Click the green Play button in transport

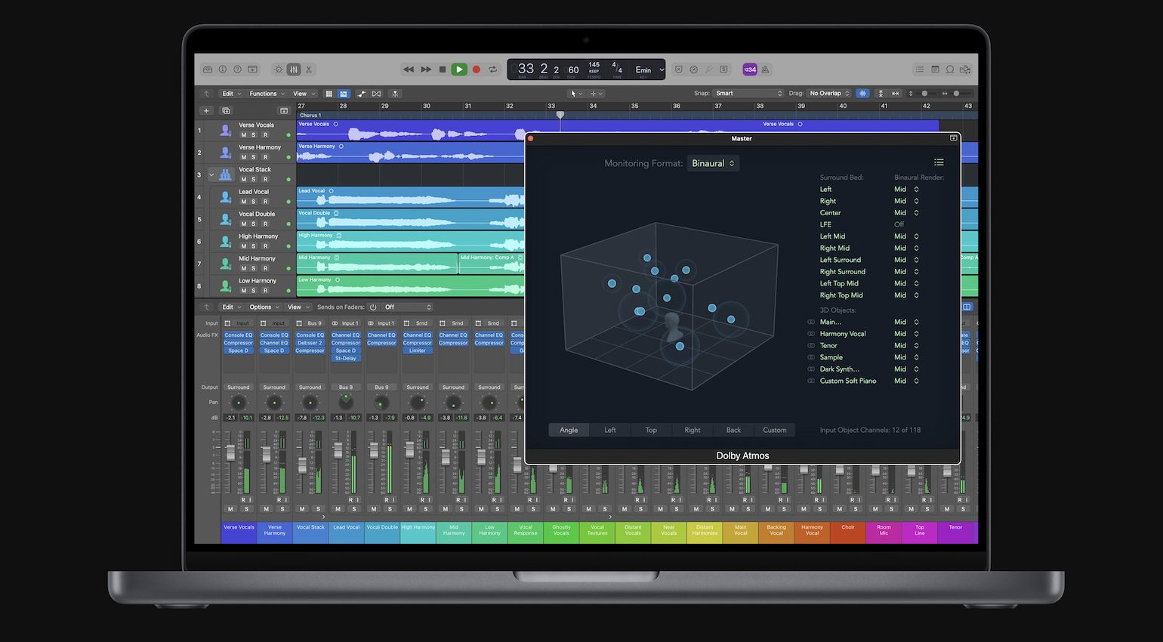(x=458, y=69)
